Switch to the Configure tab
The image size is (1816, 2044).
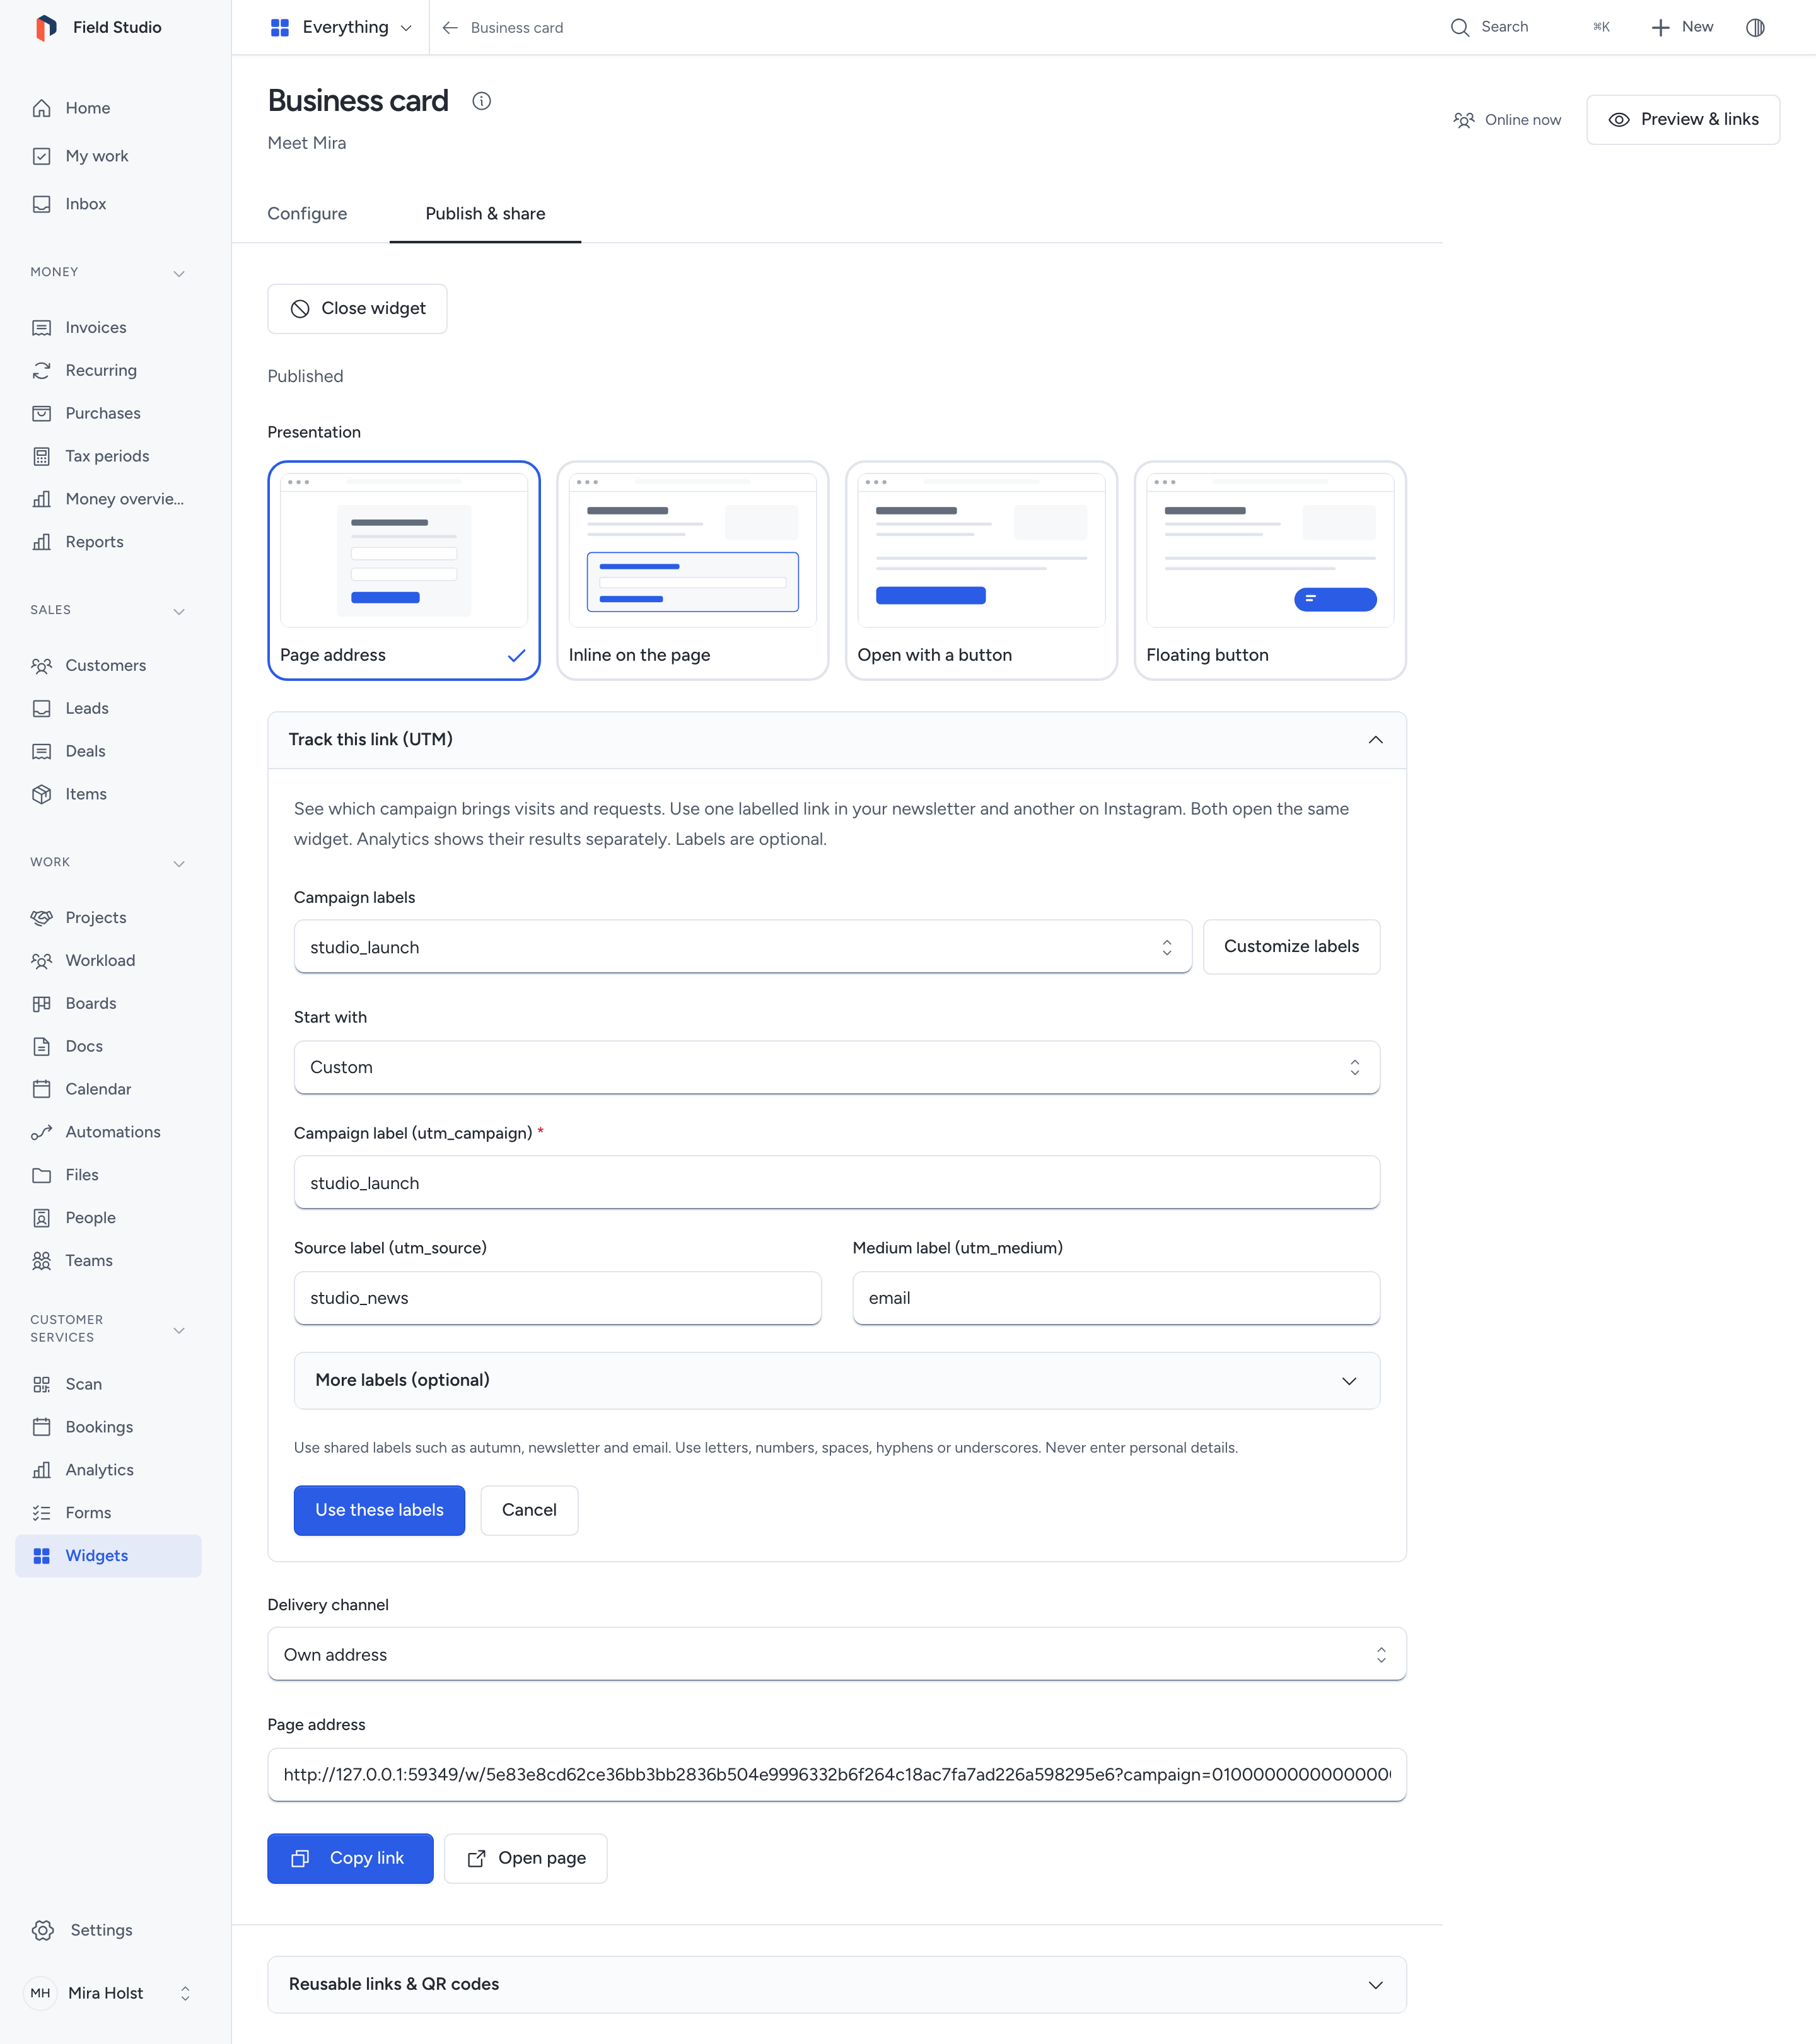[307, 213]
